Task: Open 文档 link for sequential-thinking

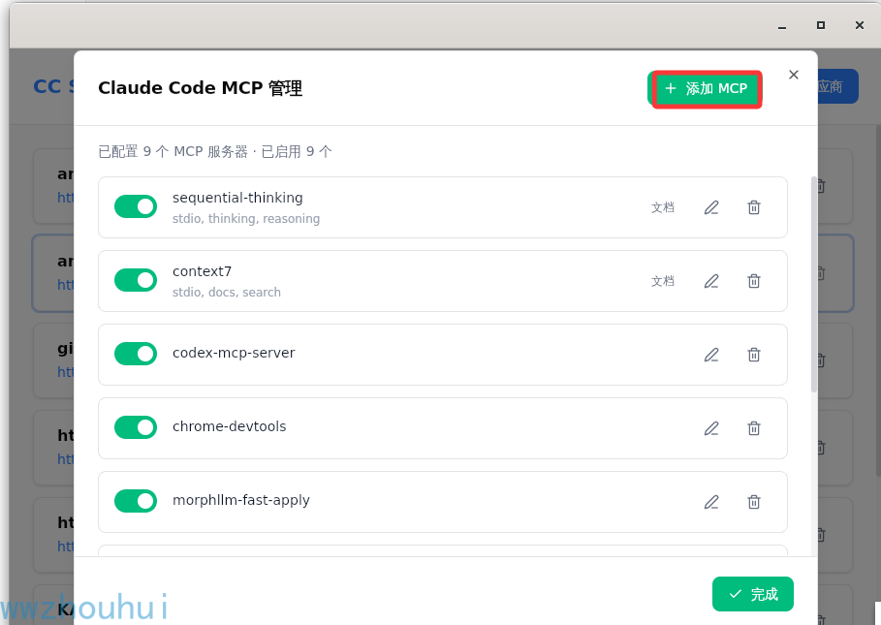Action: pos(663,207)
